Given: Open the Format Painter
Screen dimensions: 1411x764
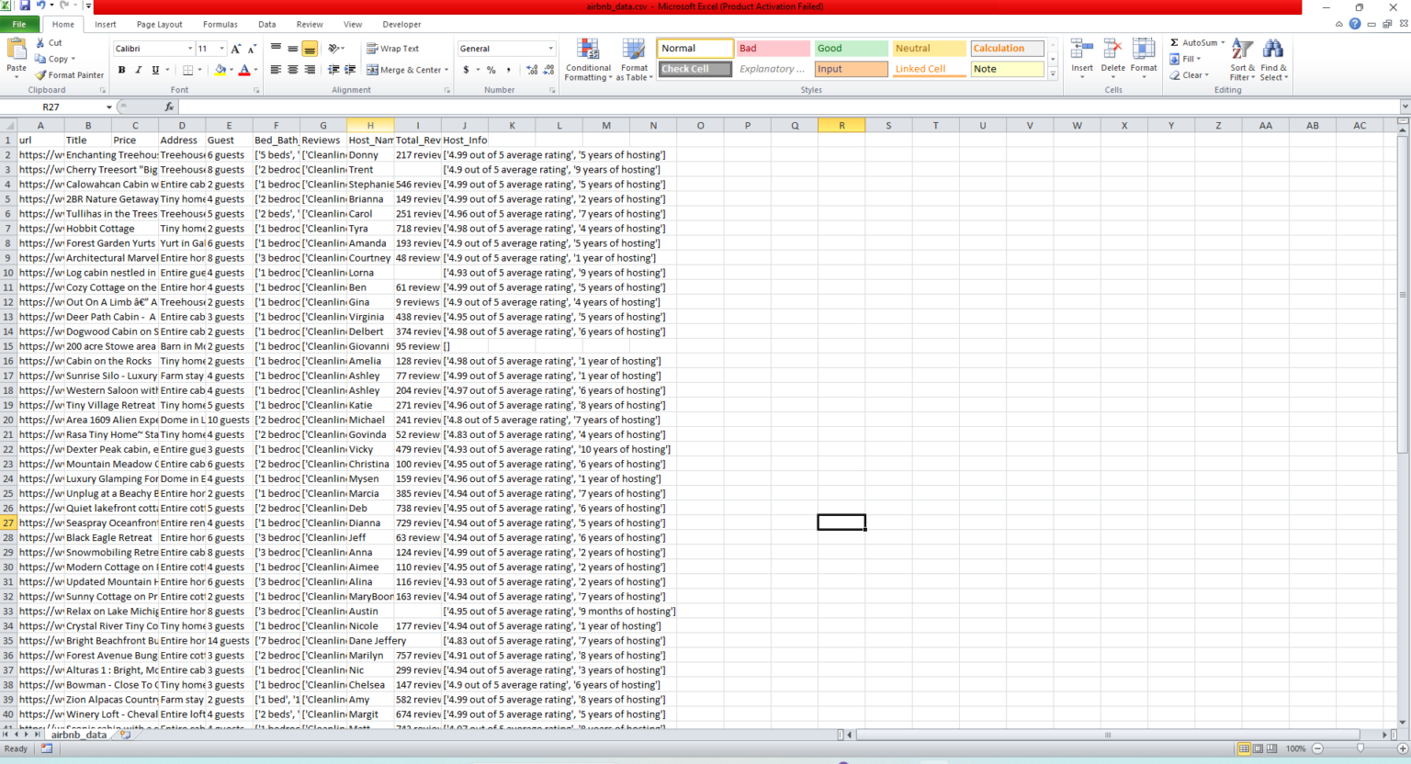Looking at the screenshot, I should pyautogui.click(x=70, y=74).
